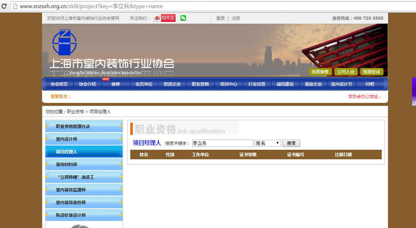Select 装饰材料师 in the left sidebar

pos(66,165)
